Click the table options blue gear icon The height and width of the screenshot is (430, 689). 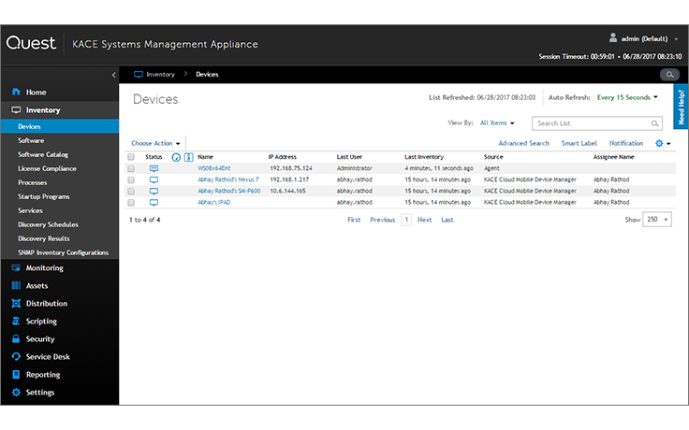click(x=659, y=143)
